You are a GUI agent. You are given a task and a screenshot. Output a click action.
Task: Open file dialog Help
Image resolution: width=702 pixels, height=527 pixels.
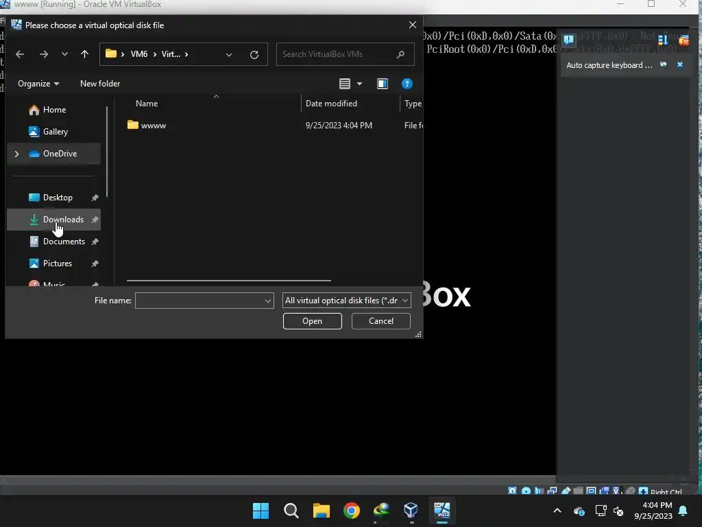pos(407,84)
